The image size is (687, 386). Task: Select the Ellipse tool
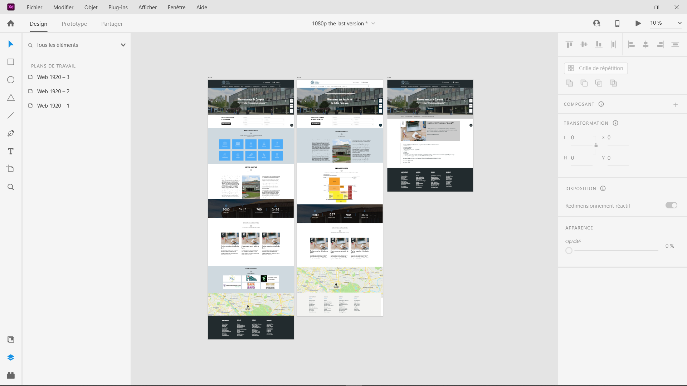(x=11, y=80)
